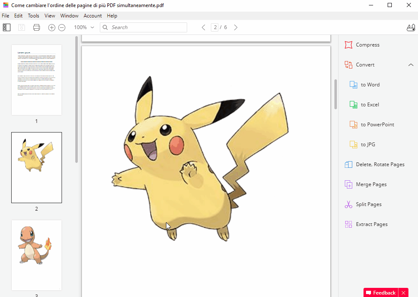Open the Account menu

[x=93, y=16]
